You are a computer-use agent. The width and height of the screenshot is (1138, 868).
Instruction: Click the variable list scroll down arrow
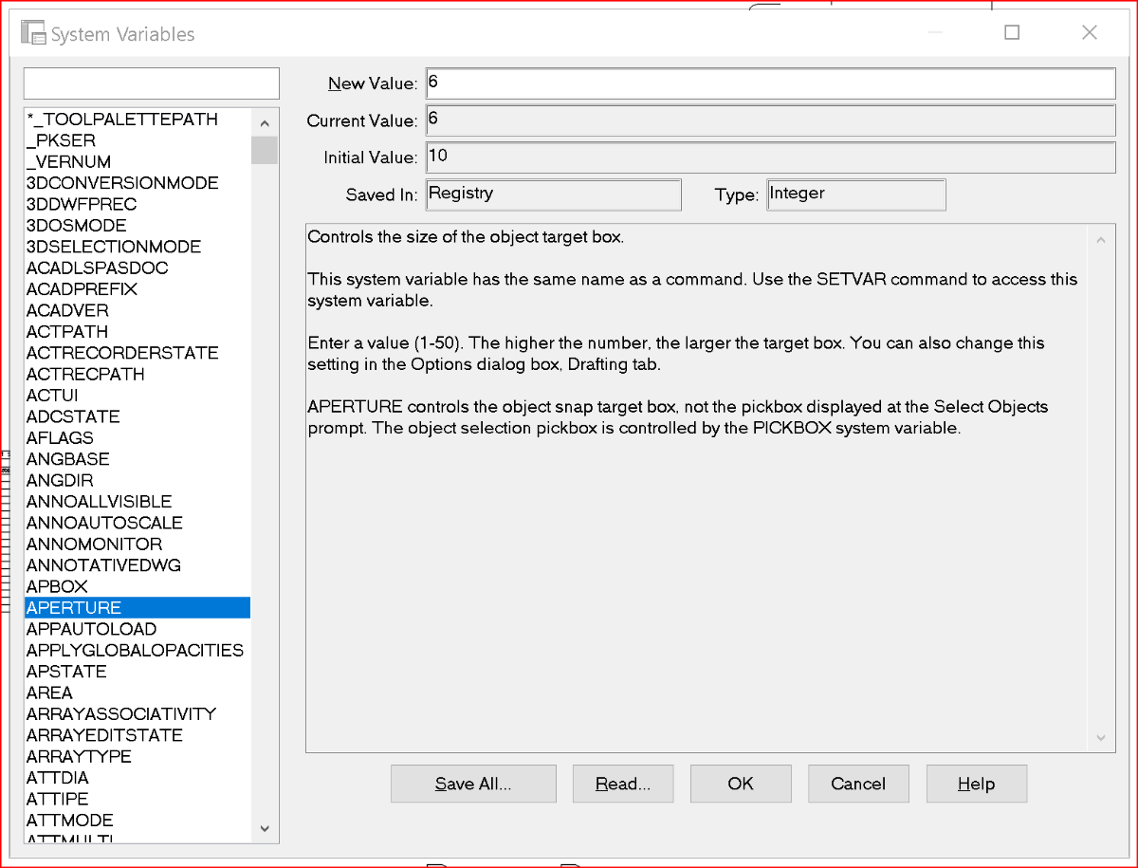[265, 829]
